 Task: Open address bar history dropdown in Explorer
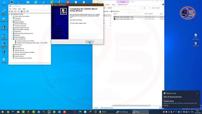tap(141, 8)
